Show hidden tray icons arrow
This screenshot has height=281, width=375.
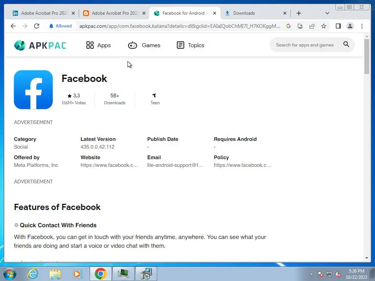(311, 274)
